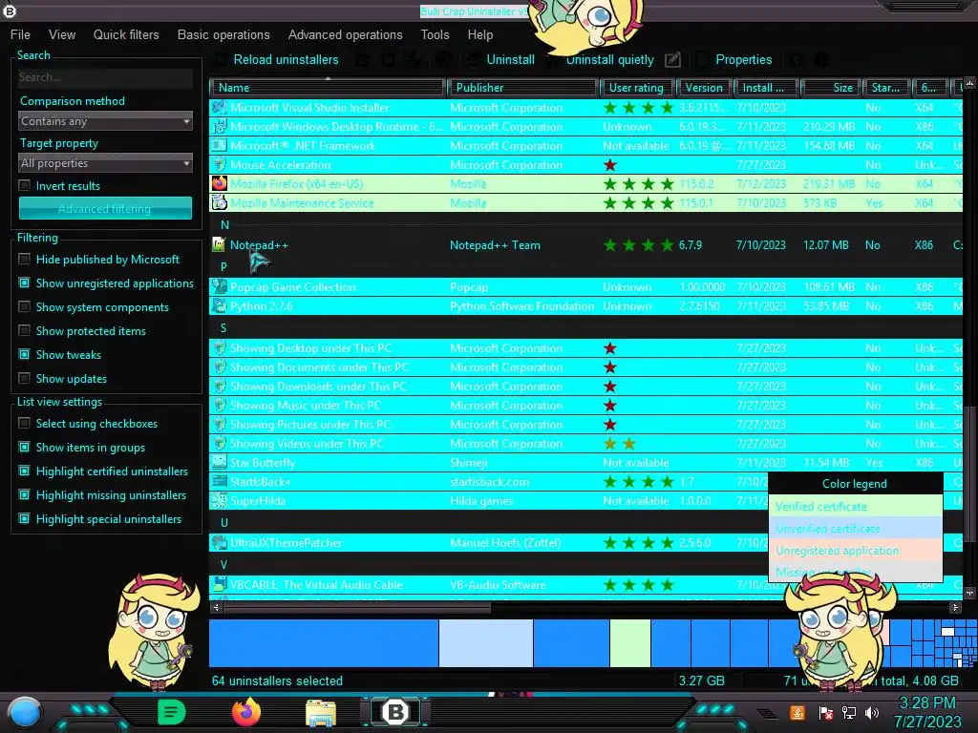Viewport: 978px width, 733px height.
Task: Click Verified certificate in Color legend
Action: coord(855,506)
